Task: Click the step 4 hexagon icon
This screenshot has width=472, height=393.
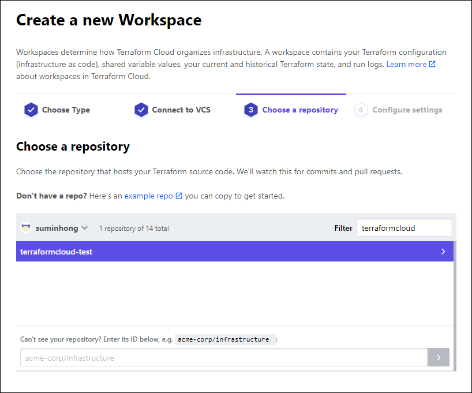Action: click(361, 110)
